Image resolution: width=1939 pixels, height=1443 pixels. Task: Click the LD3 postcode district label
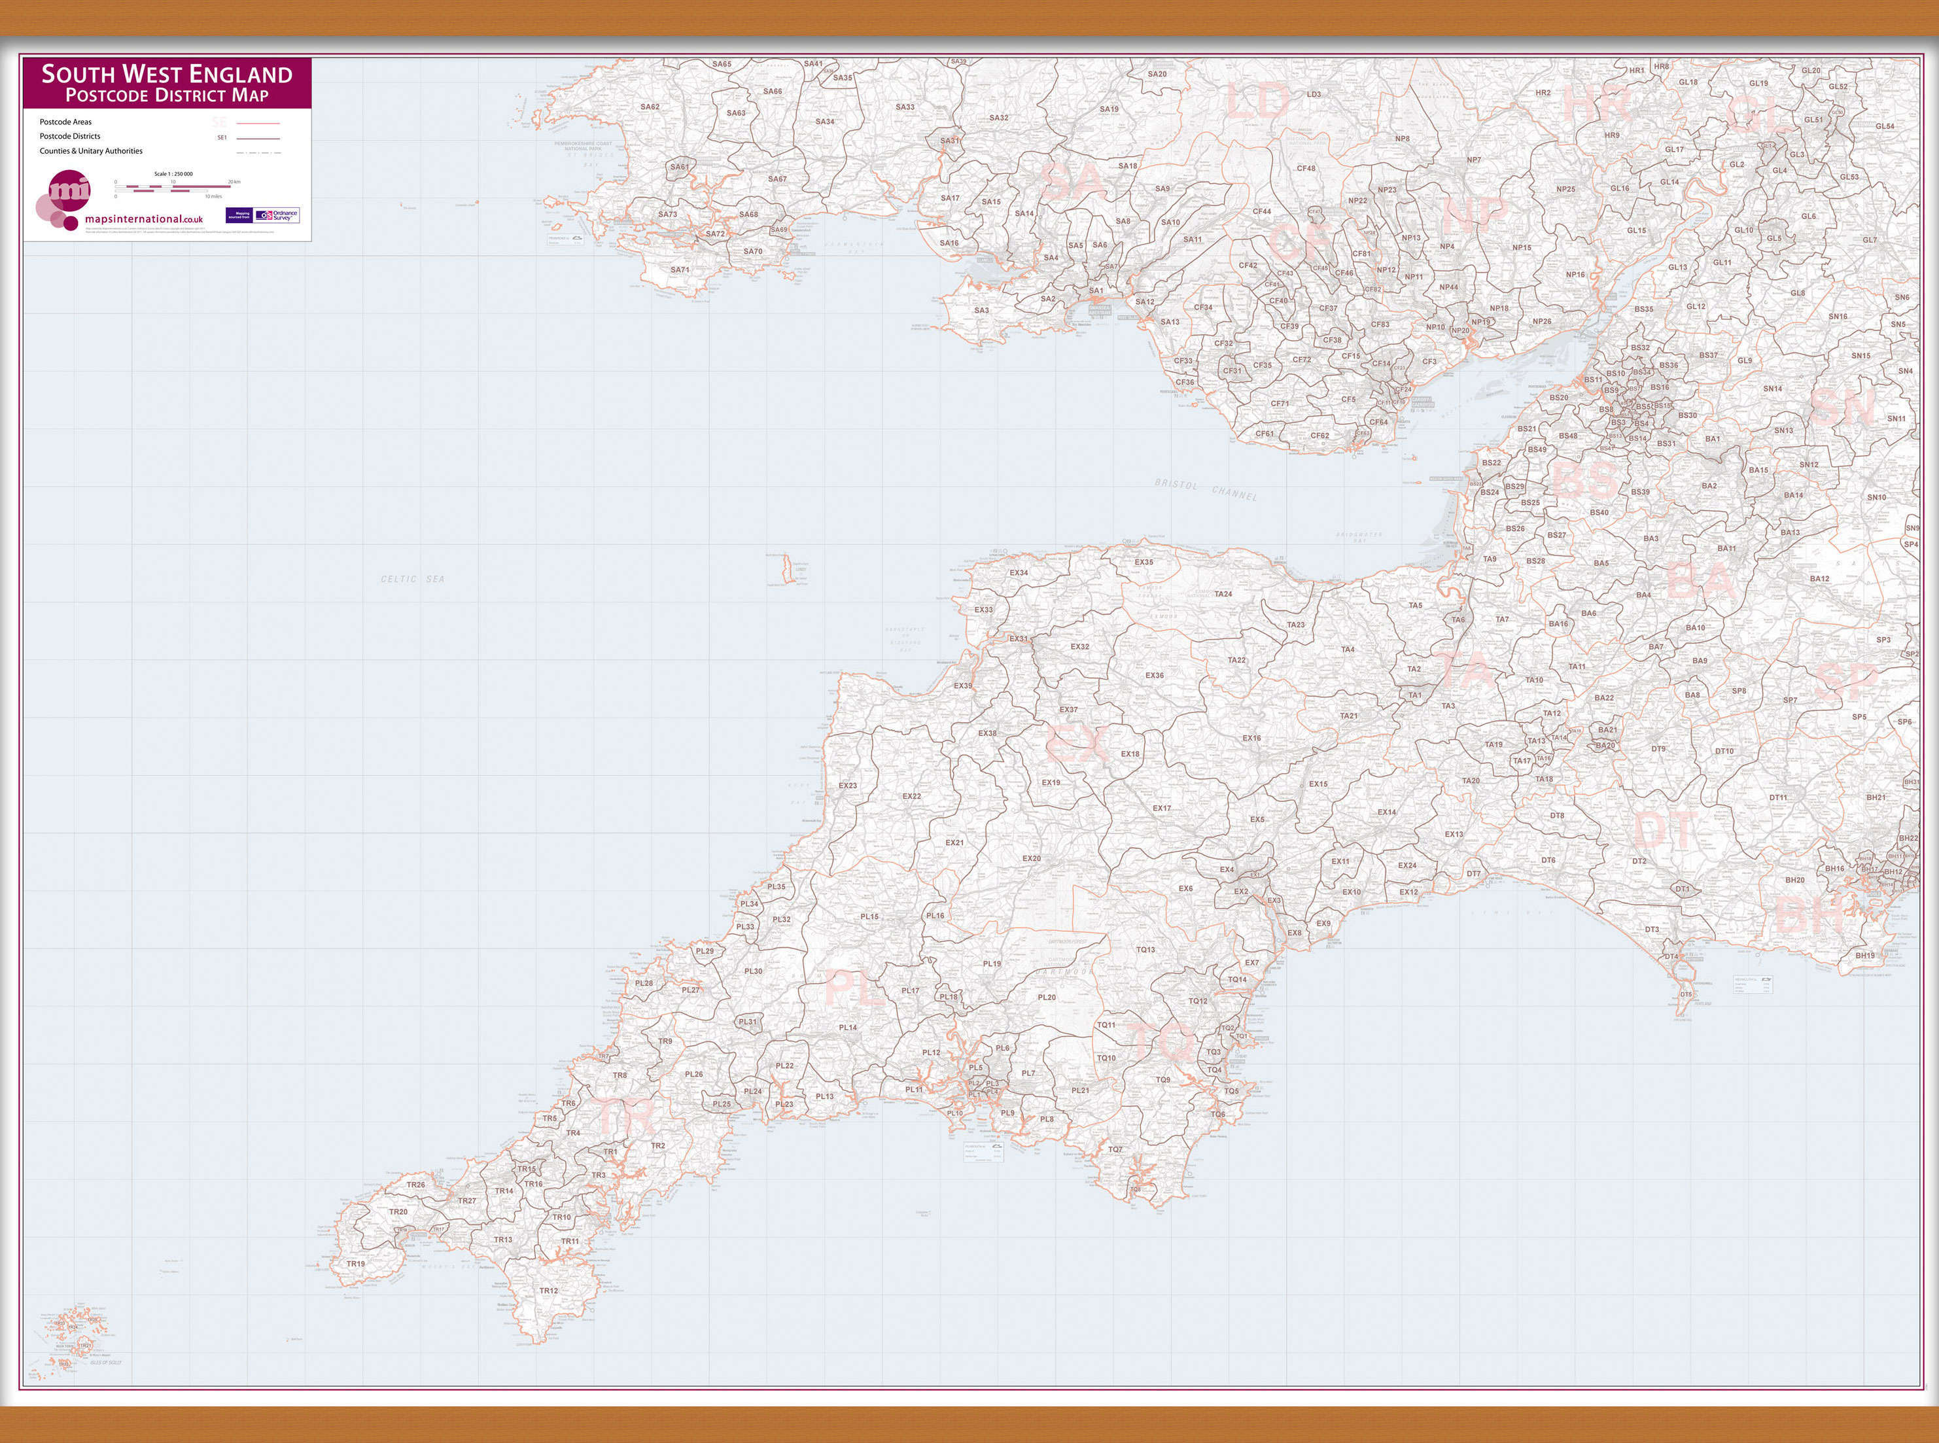tap(1314, 94)
